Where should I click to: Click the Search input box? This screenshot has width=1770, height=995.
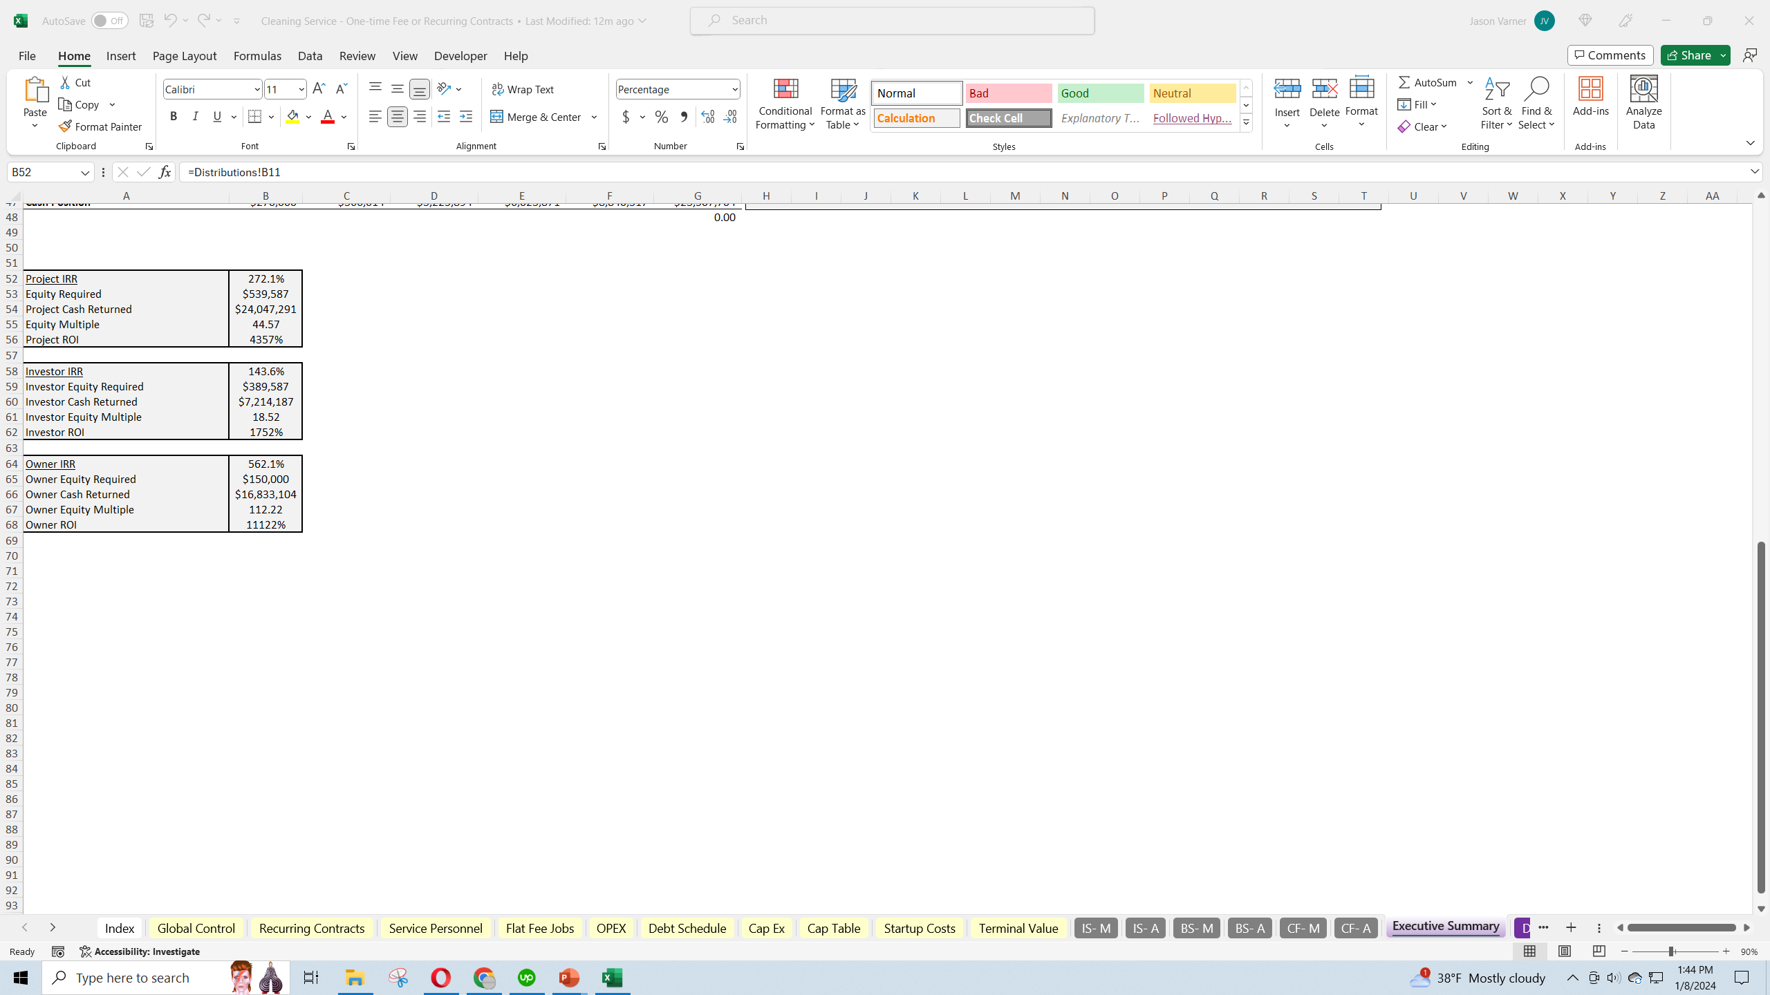(892, 21)
